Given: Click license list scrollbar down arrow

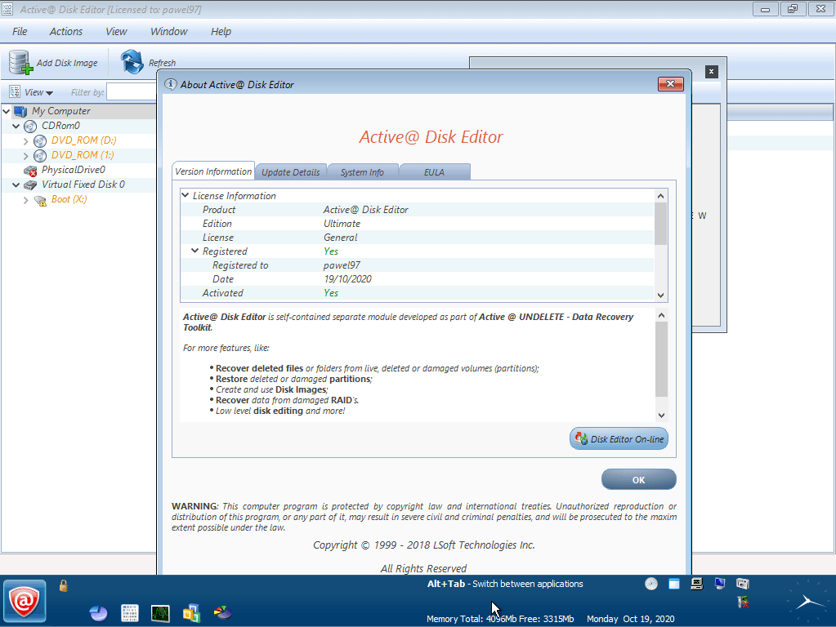Looking at the screenshot, I should (x=660, y=295).
